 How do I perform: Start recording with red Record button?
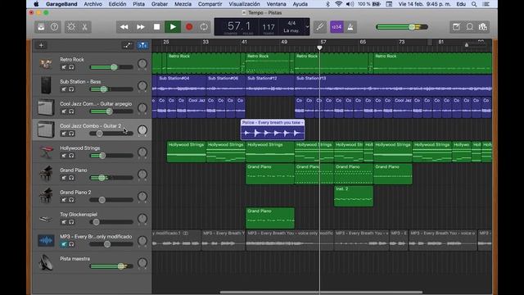point(189,27)
